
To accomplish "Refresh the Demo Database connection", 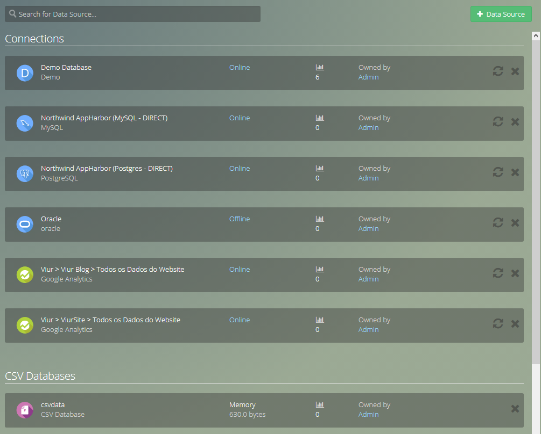I will tap(498, 71).
